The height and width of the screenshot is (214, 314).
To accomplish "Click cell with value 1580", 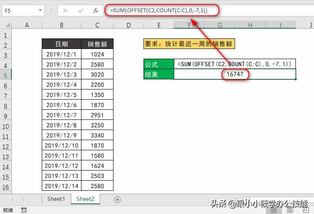I will coord(97,156).
